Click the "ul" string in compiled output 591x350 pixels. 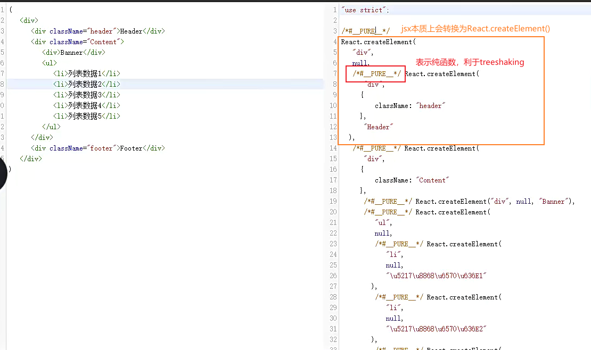click(x=383, y=223)
